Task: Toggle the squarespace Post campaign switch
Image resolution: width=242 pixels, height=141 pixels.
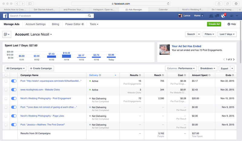Action: tap(14, 81)
